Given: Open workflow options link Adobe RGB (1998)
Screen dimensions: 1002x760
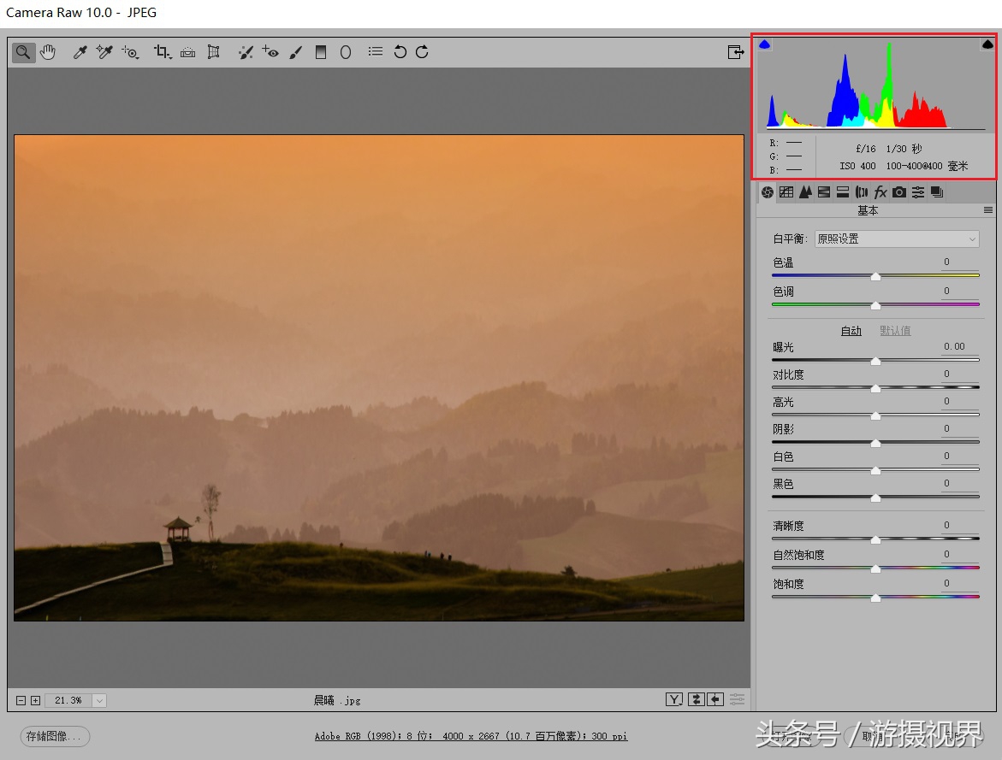Looking at the screenshot, I should point(471,736).
